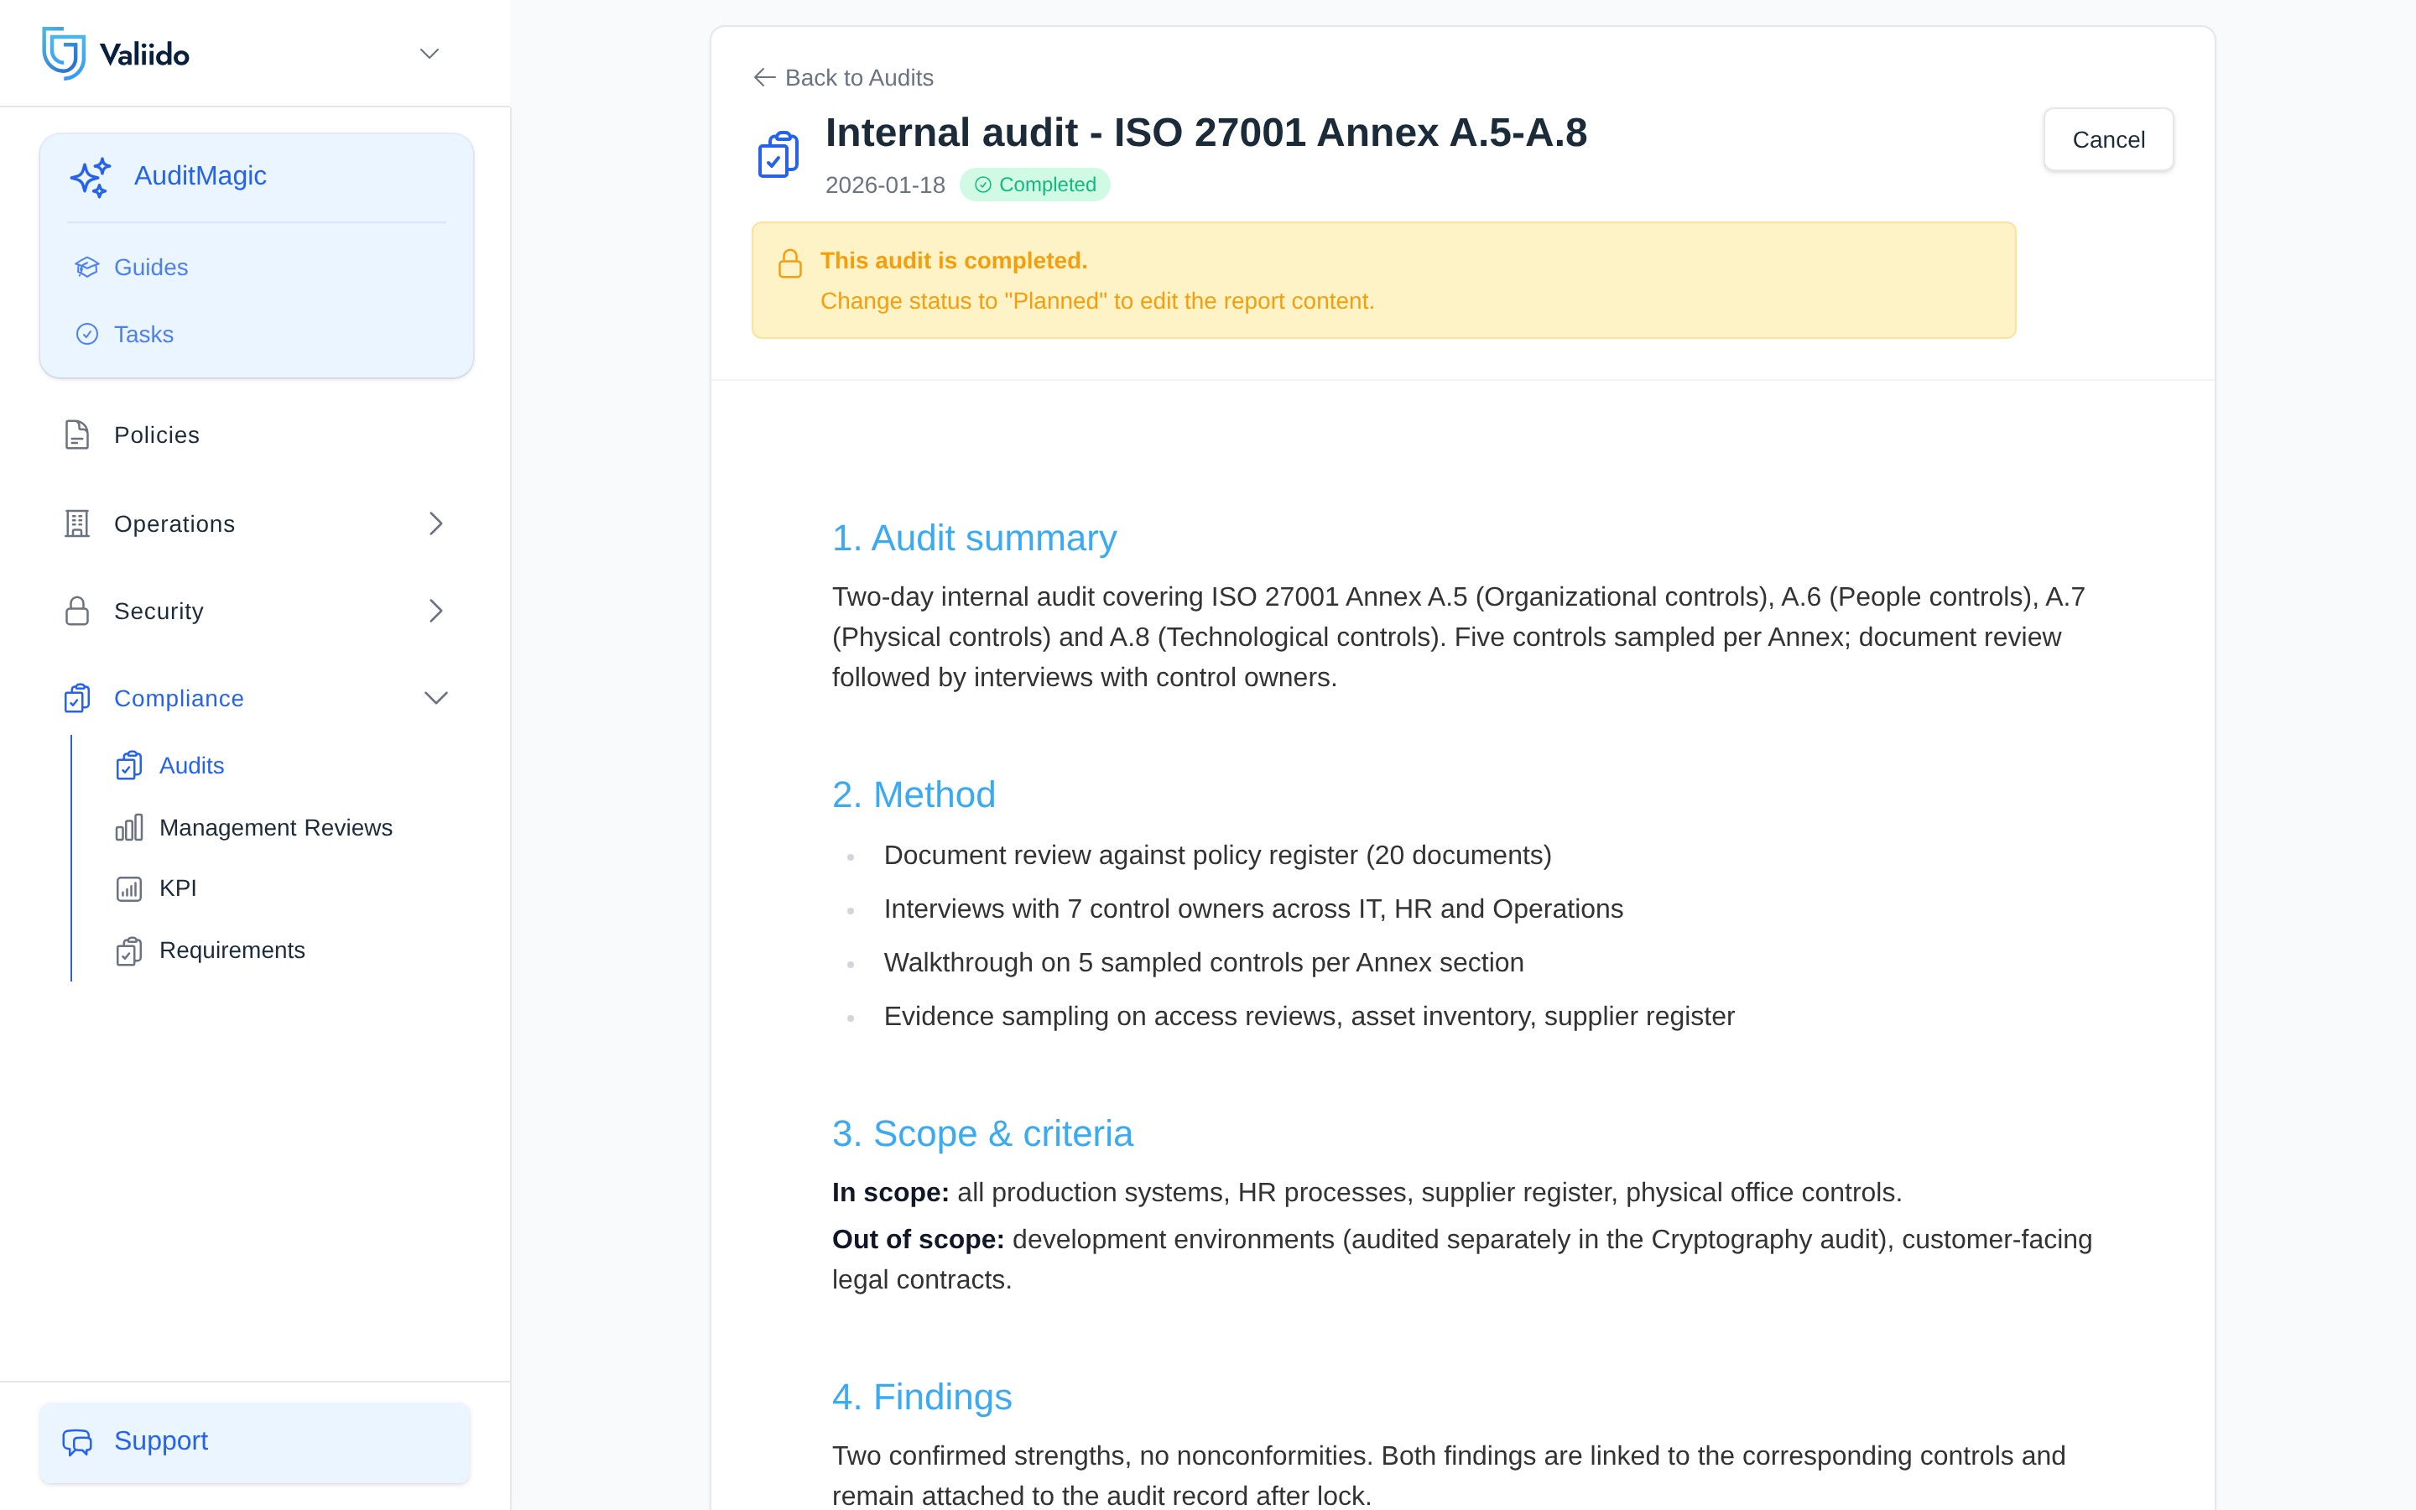Image resolution: width=2416 pixels, height=1510 pixels.
Task: Open the Guides link
Action: [151, 267]
